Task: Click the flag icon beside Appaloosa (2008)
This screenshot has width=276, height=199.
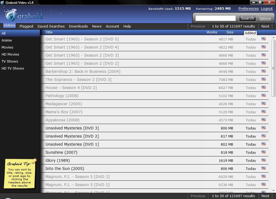Action: [x=264, y=120]
